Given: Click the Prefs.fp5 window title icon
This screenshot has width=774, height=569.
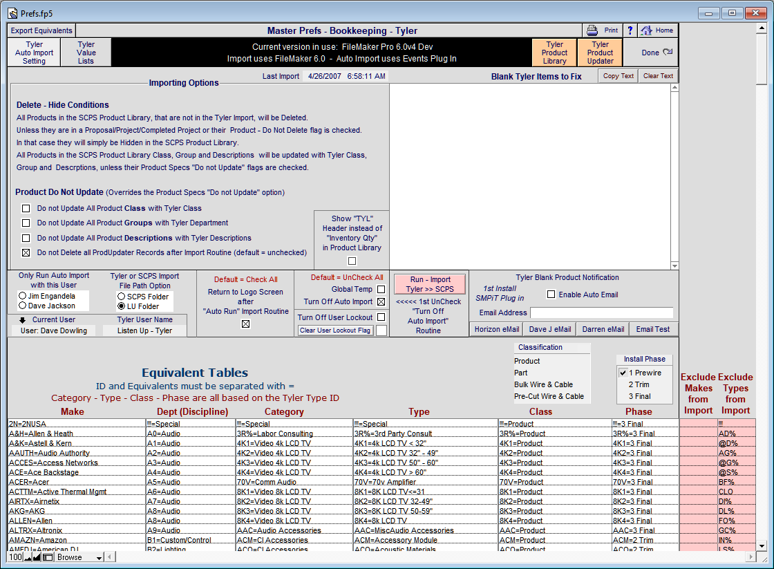Looking at the screenshot, I should tap(13, 13).
